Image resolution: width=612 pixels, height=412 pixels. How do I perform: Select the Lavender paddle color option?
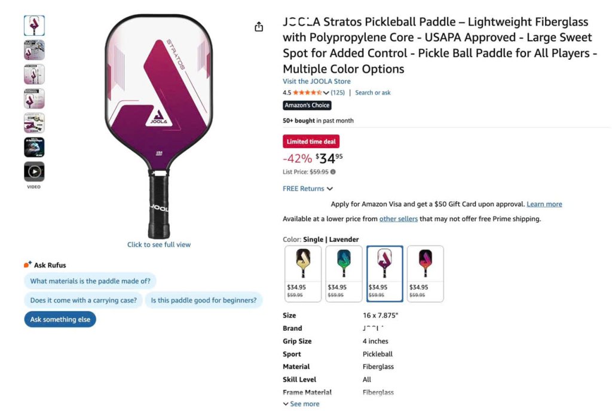[384, 273]
